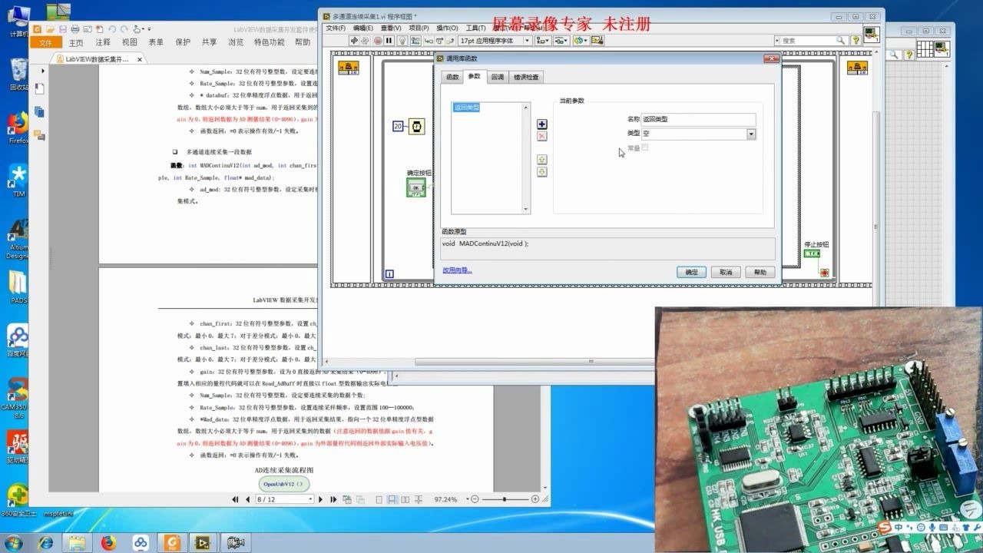This screenshot has height=553, width=983.
Task: Toggle the 常量 checkbox
Action: (645, 147)
